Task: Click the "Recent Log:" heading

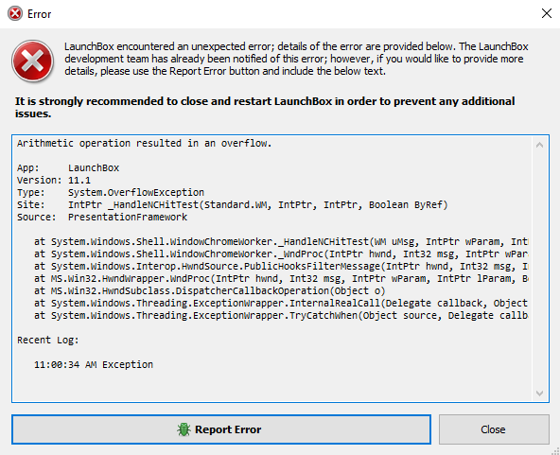Action: (48, 340)
